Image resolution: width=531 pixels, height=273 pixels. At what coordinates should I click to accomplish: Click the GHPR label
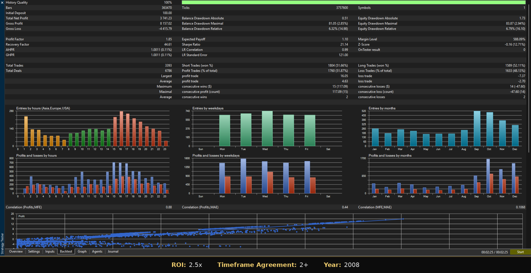coord(10,55)
